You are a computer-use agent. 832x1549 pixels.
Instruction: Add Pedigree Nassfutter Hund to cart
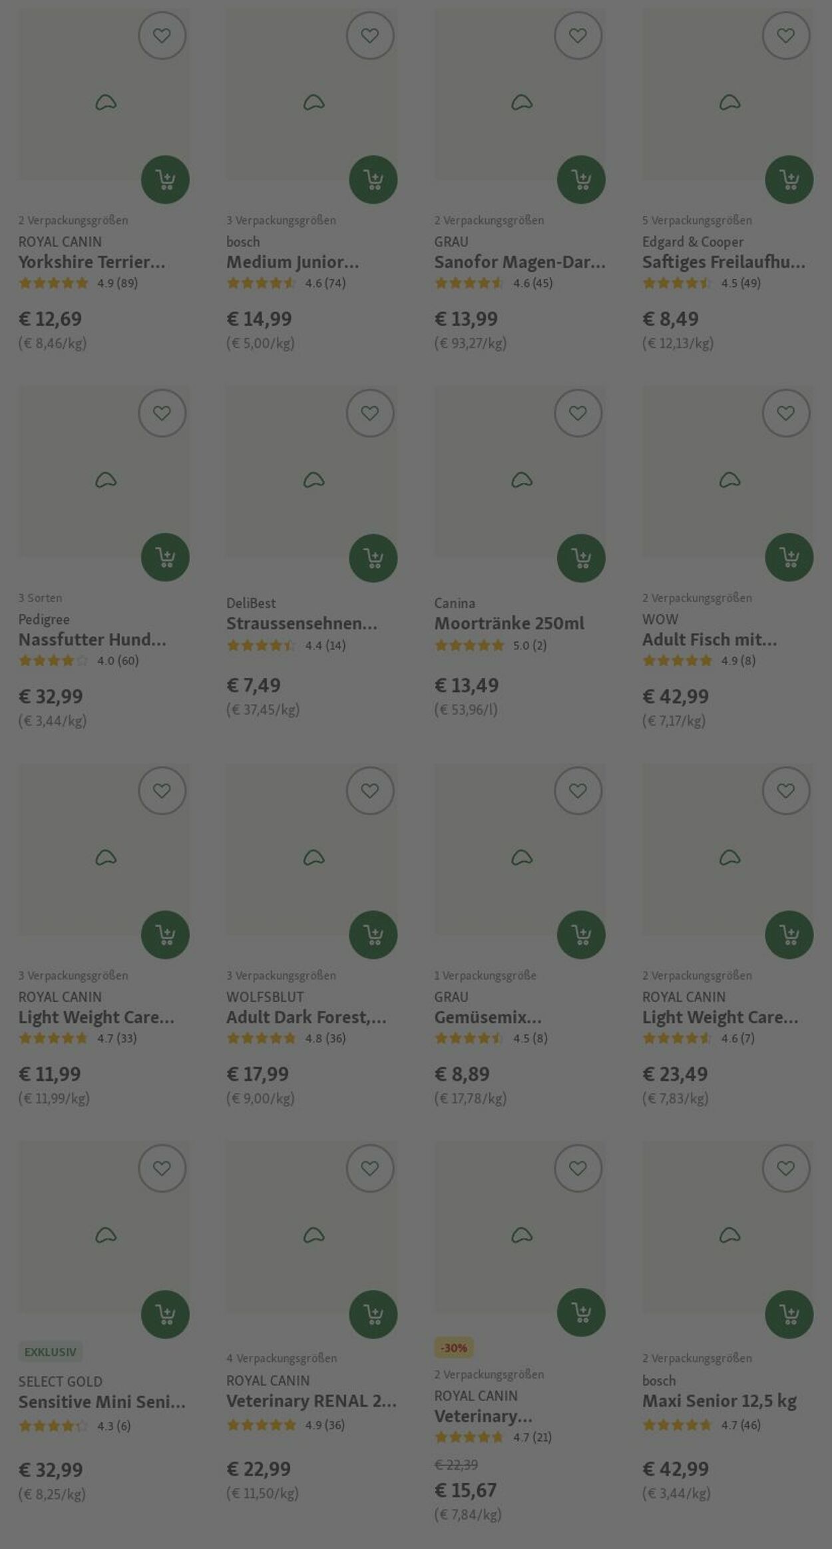coord(165,557)
